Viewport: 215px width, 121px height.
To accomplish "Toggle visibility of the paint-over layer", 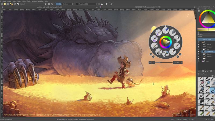I will coord(199,52).
